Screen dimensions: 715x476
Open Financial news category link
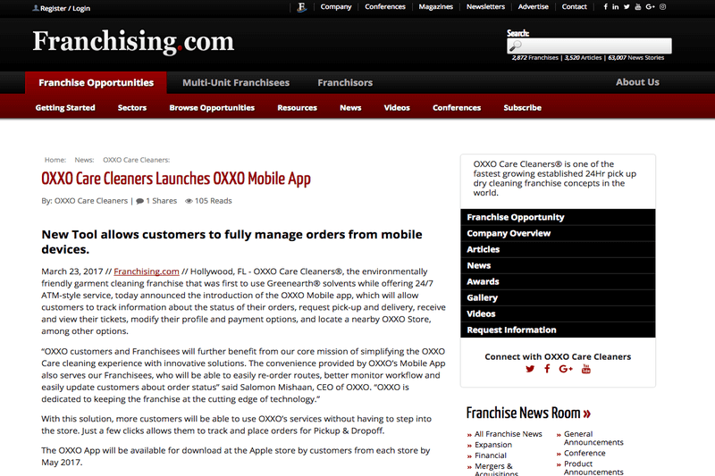[x=490, y=455]
